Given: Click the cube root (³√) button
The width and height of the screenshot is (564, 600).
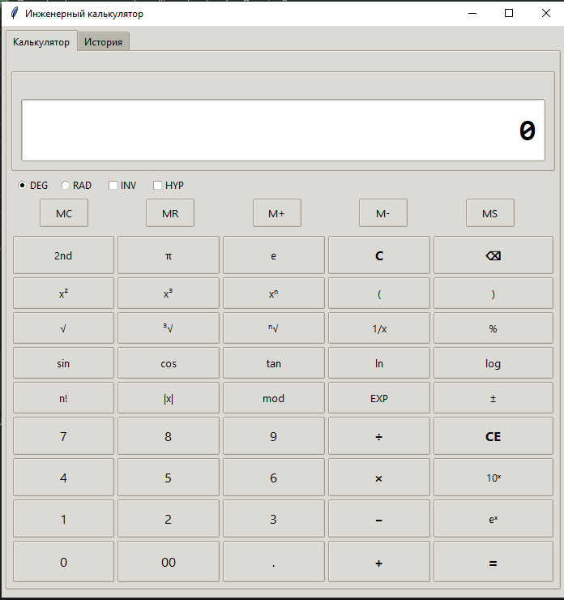Looking at the screenshot, I should tap(169, 328).
